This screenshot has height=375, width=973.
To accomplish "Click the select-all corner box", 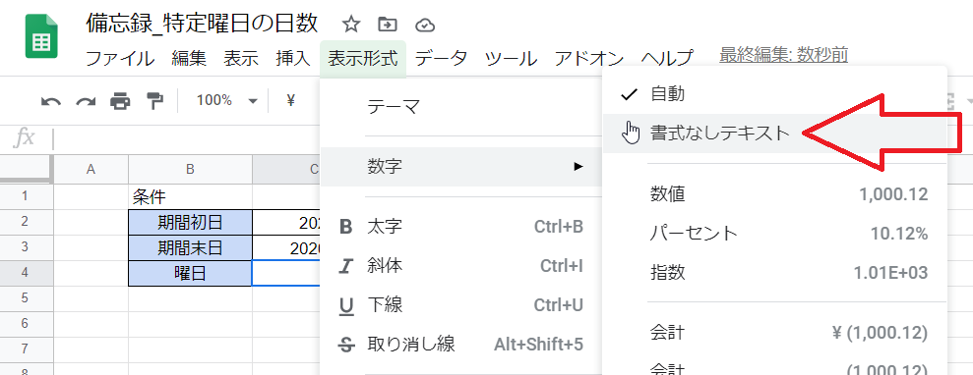I will click(x=27, y=169).
